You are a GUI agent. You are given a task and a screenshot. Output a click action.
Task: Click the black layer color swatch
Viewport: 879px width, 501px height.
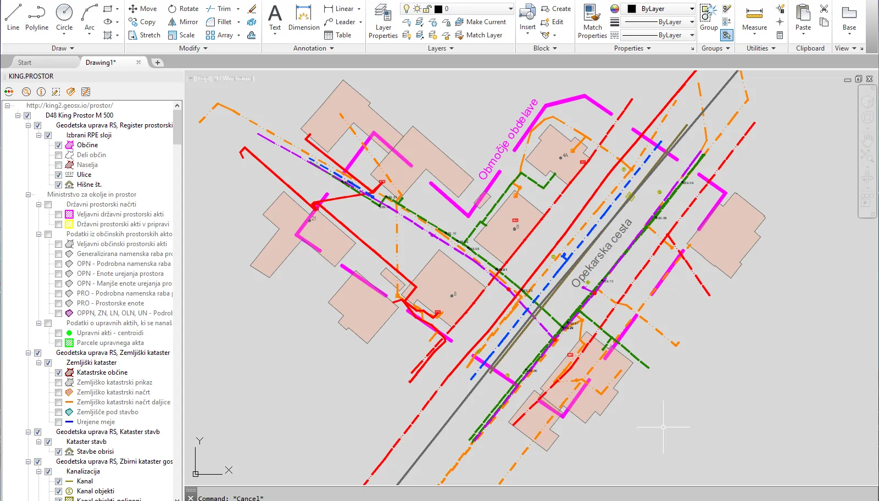tap(438, 9)
